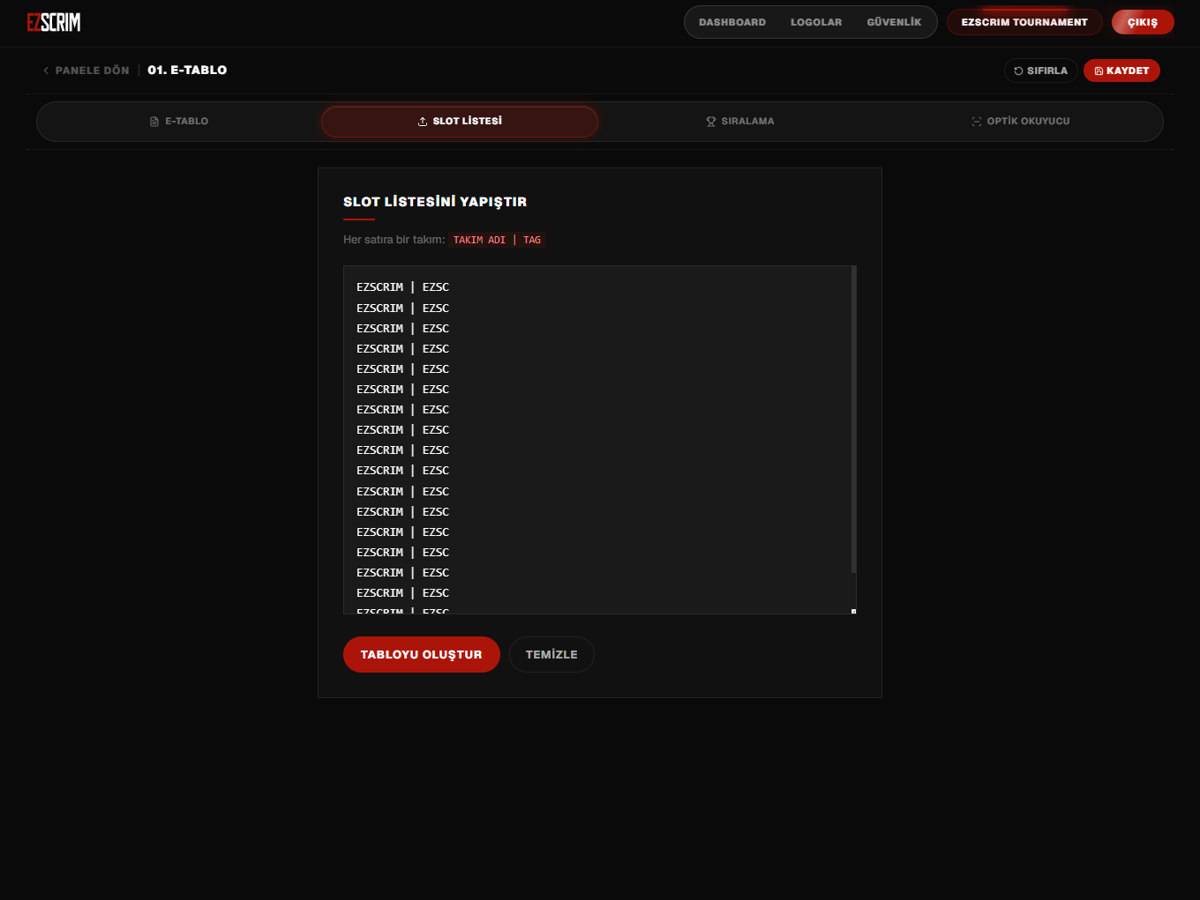Log out with the Çıkış button
The width and height of the screenshot is (1200, 900).
coord(1143,22)
